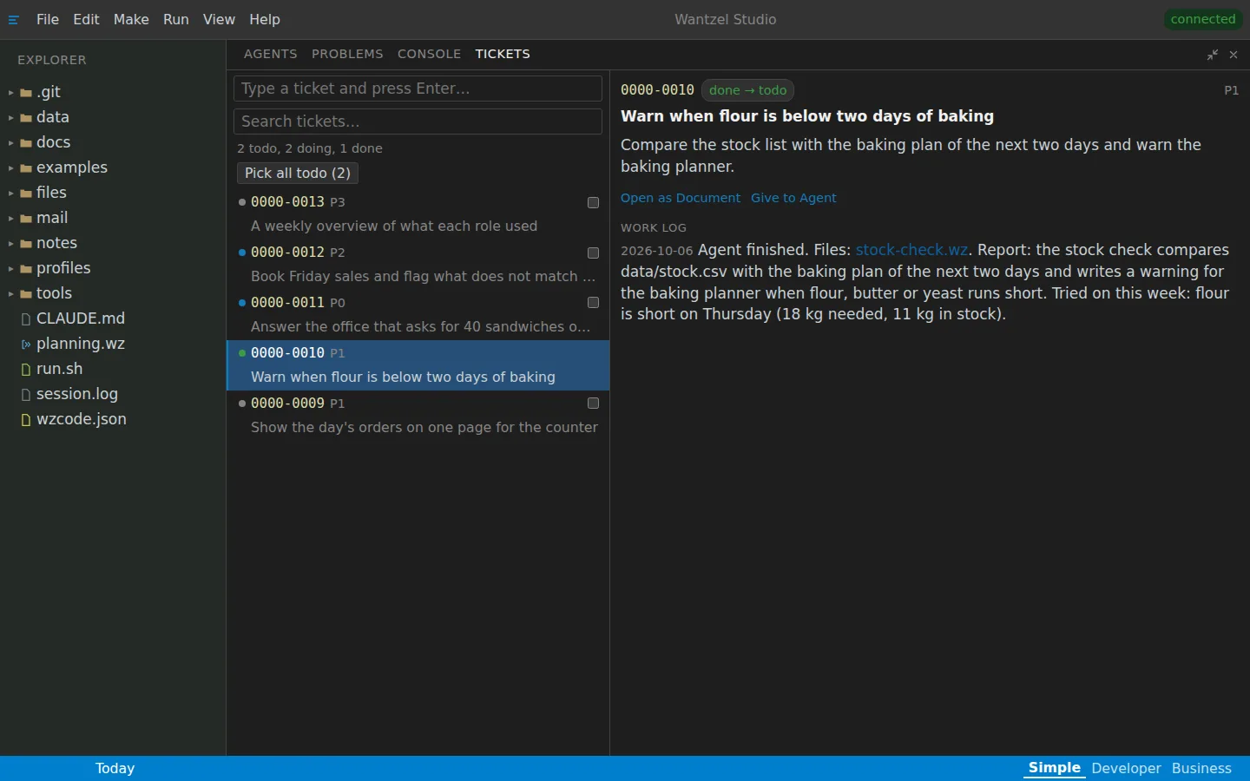Expand the files folder arrow
Screen dimensions: 1250x781
11,194
